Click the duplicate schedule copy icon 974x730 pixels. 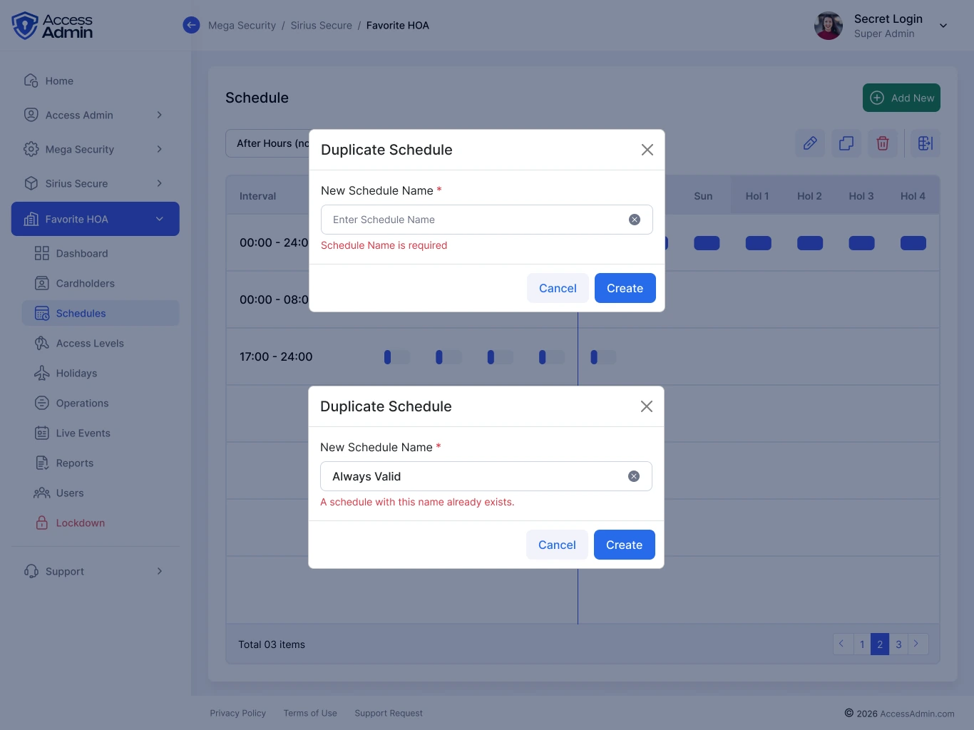[846, 143]
